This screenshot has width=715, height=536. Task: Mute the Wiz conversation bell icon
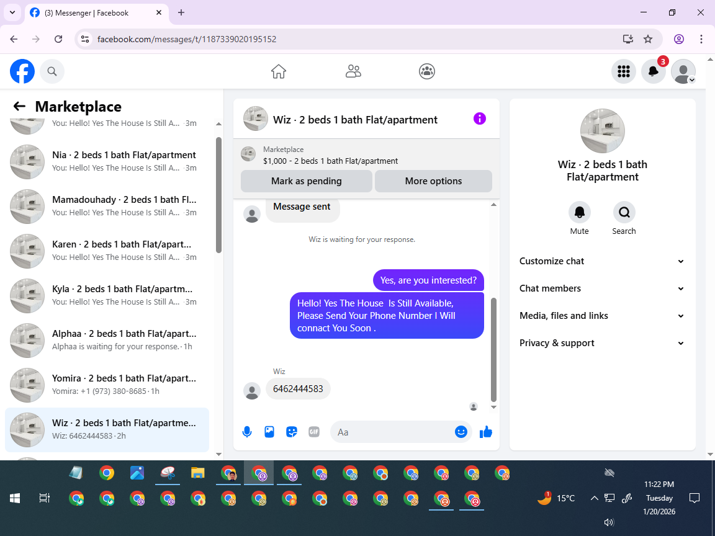coord(580,212)
